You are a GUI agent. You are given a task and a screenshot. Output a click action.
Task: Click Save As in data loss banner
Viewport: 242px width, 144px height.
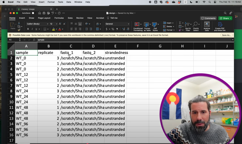226,35
